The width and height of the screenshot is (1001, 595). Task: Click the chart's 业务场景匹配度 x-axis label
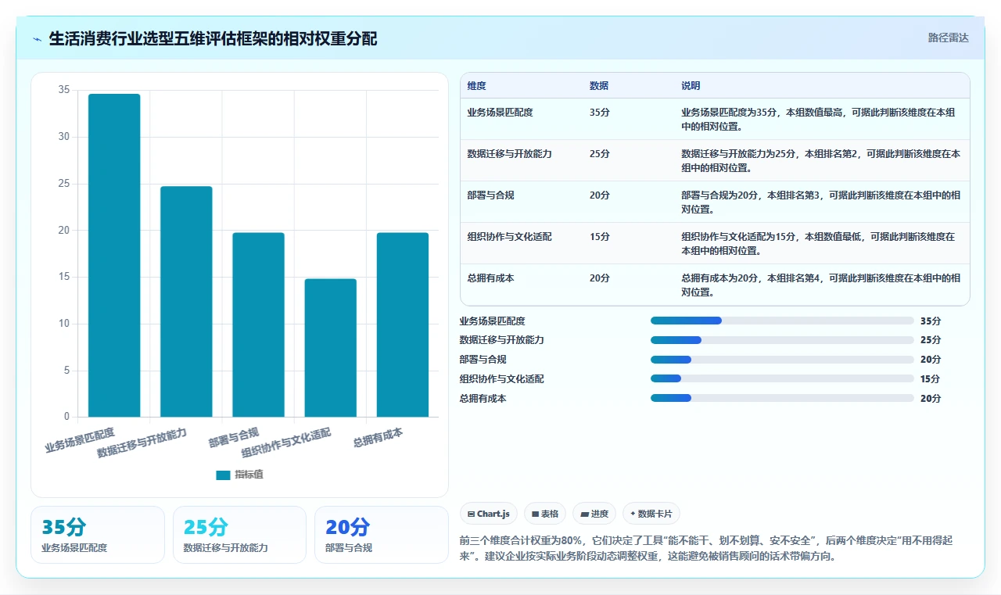click(x=80, y=440)
